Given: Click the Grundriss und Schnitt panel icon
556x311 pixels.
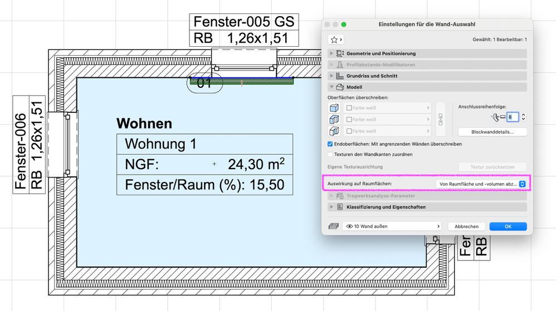Looking at the screenshot, I should (340, 76).
